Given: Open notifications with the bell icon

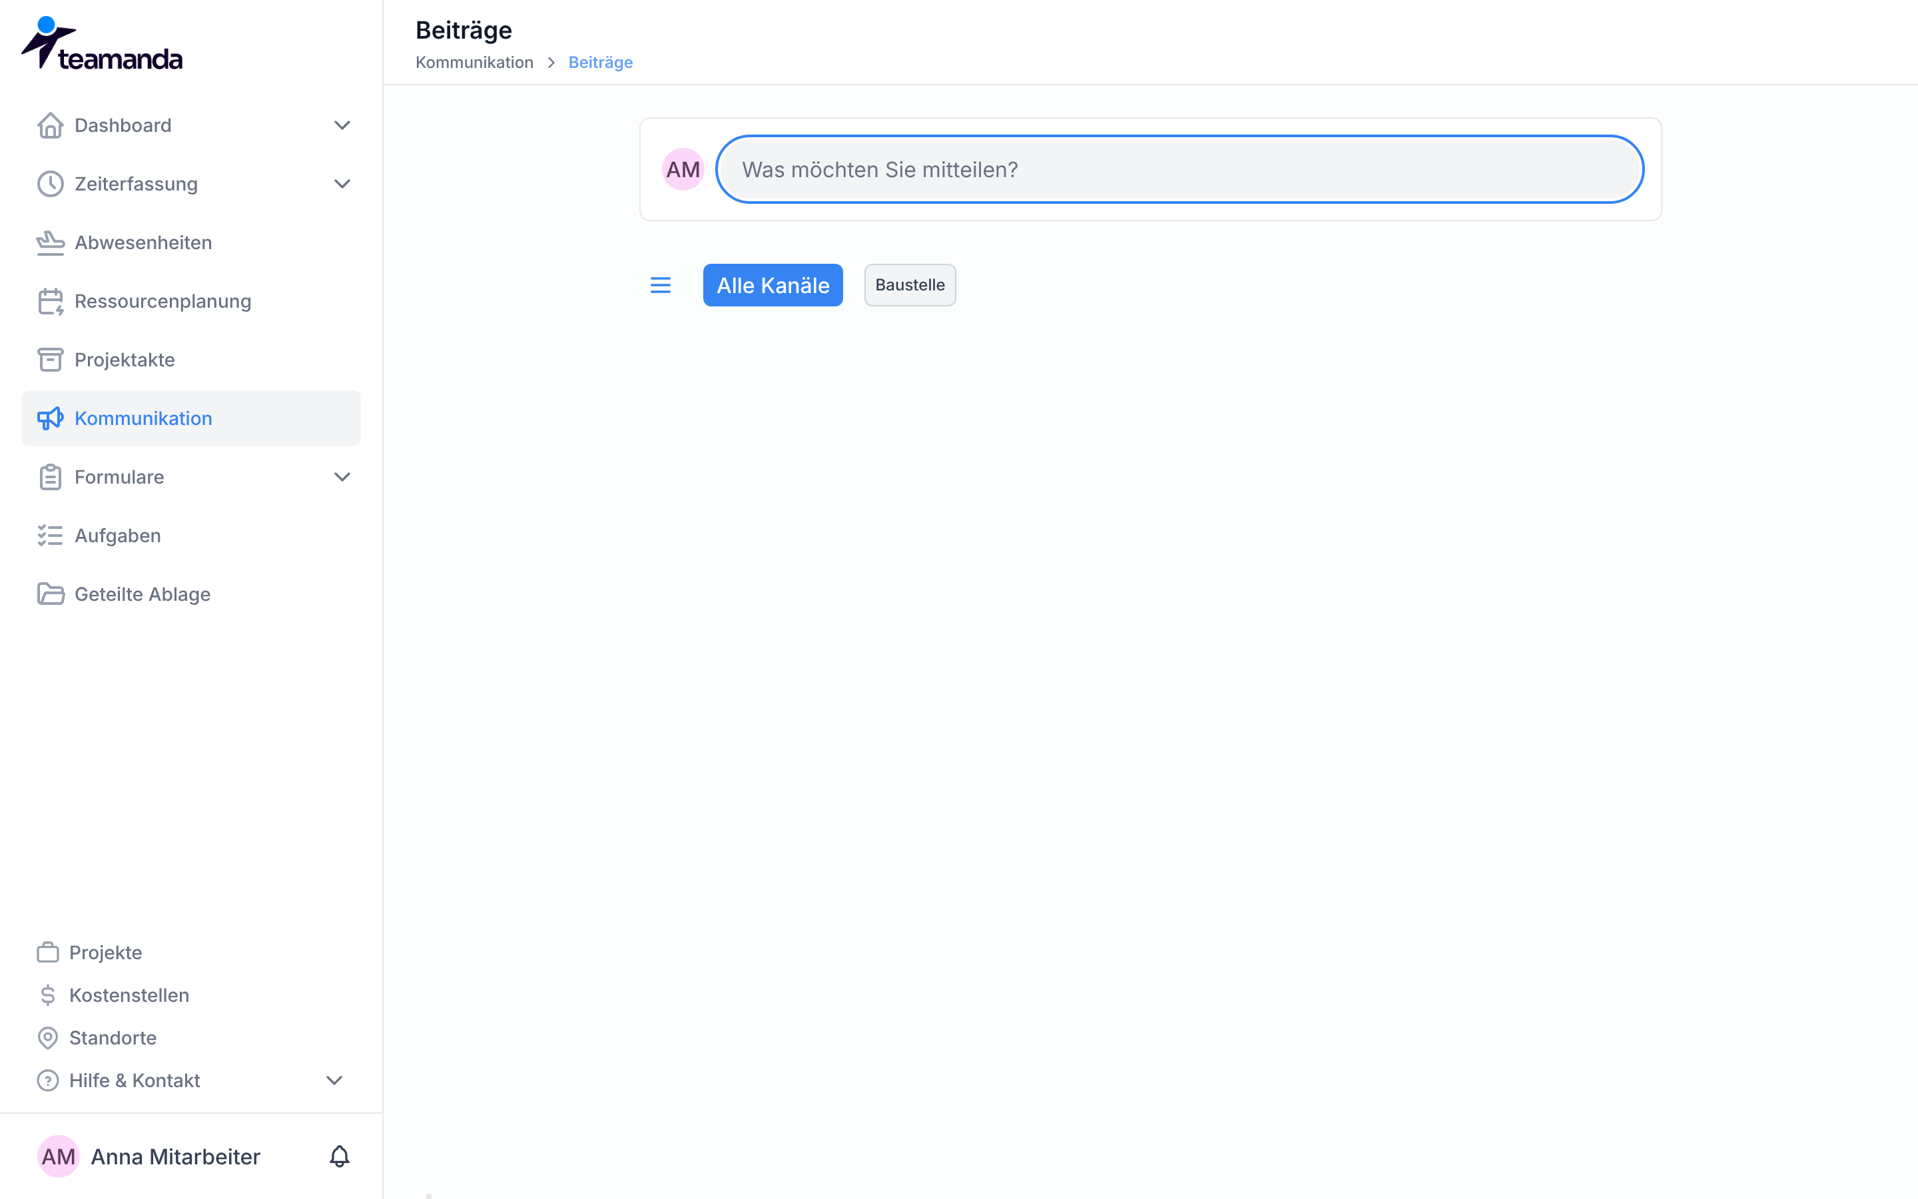Looking at the screenshot, I should pyautogui.click(x=339, y=1157).
